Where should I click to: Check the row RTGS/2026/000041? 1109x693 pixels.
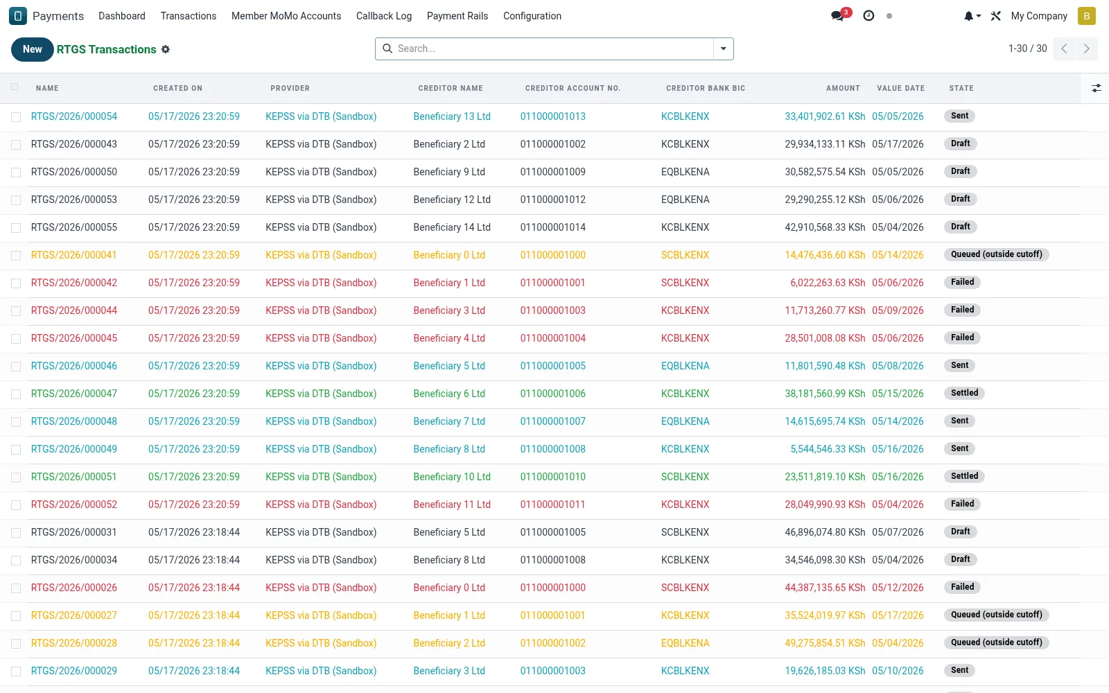pyautogui.click(x=16, y=256)
